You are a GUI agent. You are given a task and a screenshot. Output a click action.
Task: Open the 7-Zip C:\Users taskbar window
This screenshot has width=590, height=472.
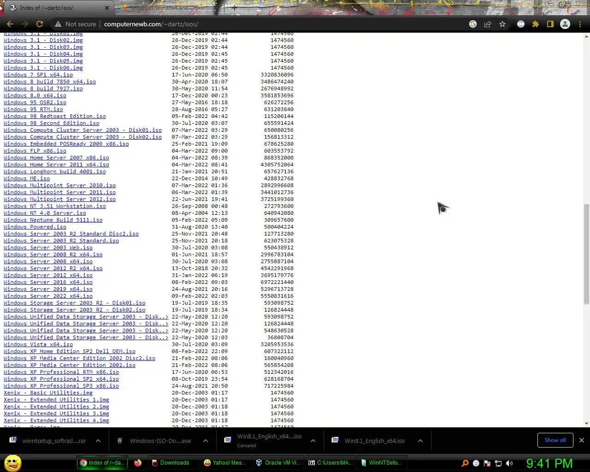point(330,463)
